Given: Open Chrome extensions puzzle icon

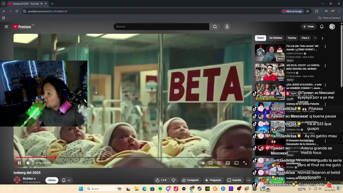Looking at the screenshot, I should (317, 11).
